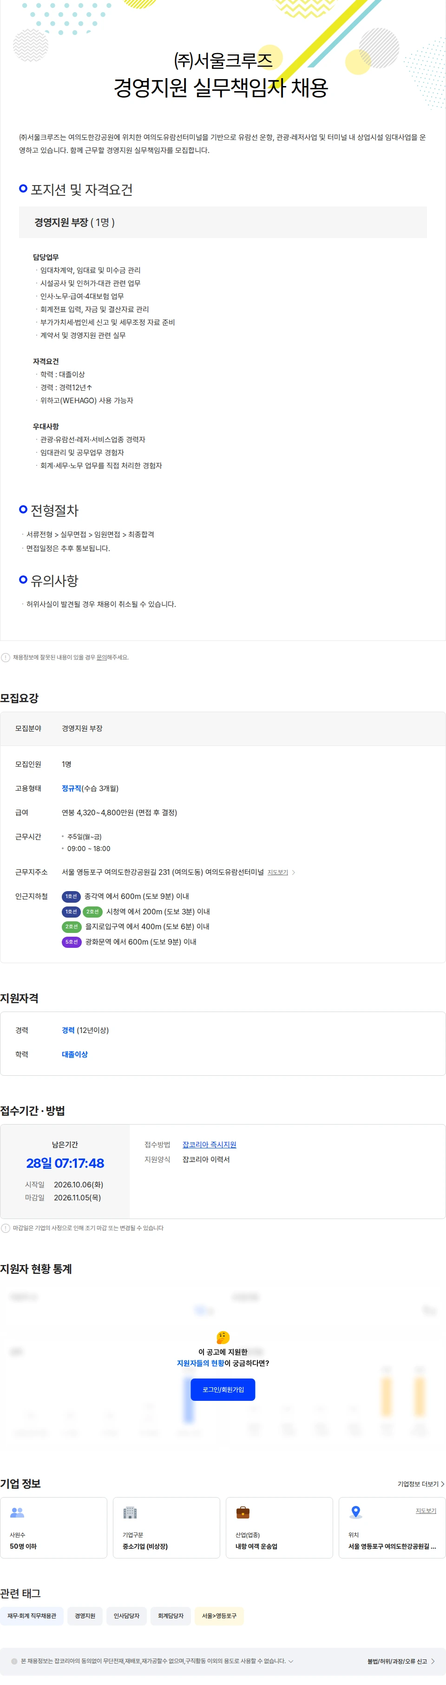This screenshot has height=1685, width=446.
Task: Select the 경영지원 related tag
Action: pyautogui.click(x=85, y=1616)
